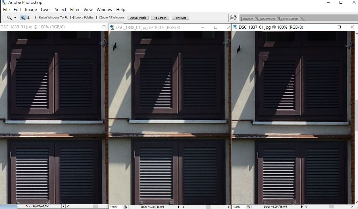
Task: Open the tool preset picker arrow
Action: pos(15,18)
